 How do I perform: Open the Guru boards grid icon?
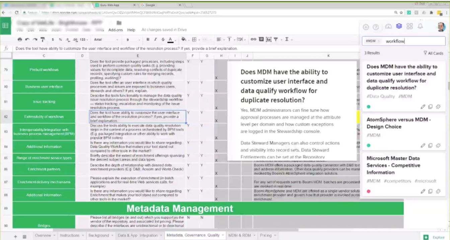[x=409, y=26]
